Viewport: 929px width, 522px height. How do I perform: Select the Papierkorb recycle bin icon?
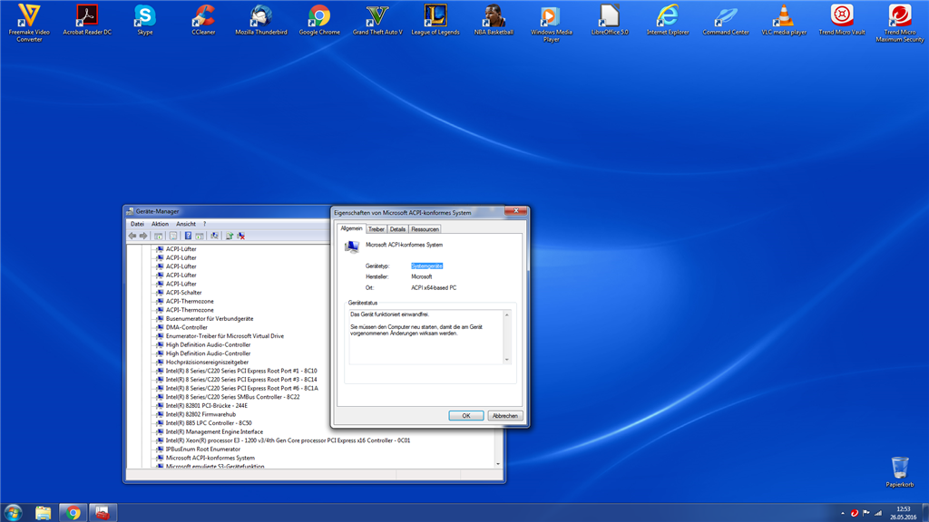tap(899, 471)
